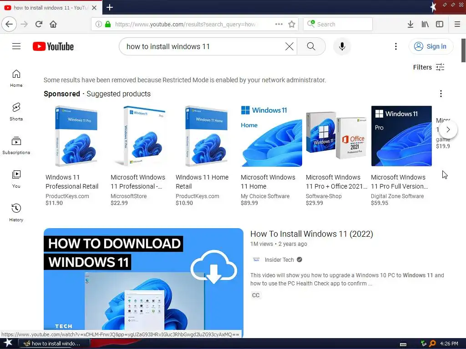
Task: Open the Windows 11 Professional Retail product image
Action: pyautogui.click(x=76, y=136)
